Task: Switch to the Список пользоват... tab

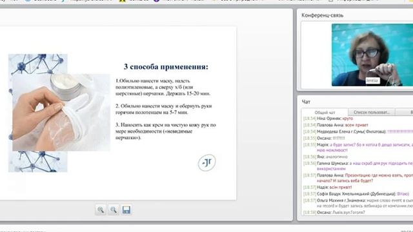Action: click(x=372, y=112)
